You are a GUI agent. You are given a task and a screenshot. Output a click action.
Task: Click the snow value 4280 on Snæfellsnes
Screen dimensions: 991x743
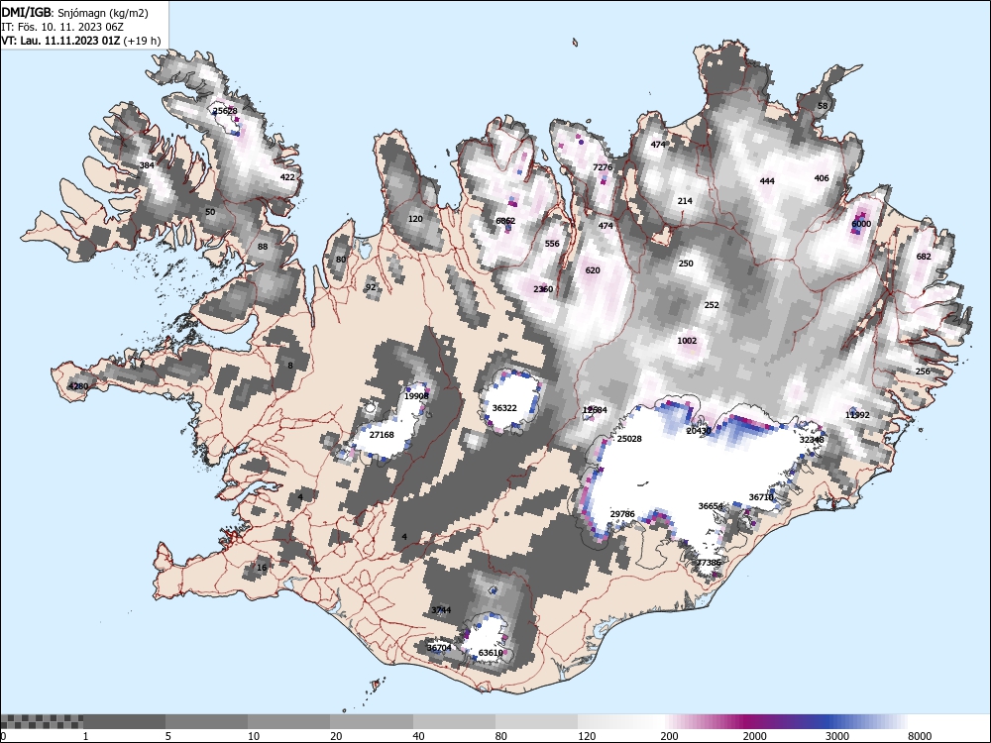[x=78, y=386]
